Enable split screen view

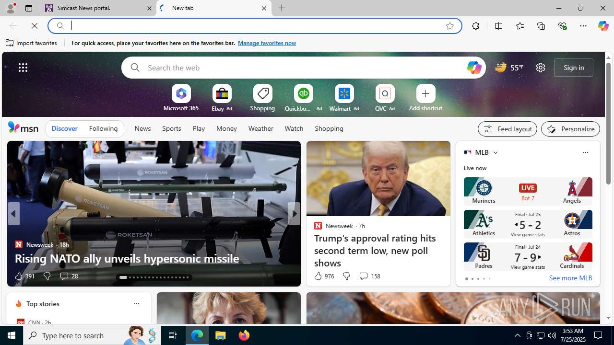pos(498,26)
